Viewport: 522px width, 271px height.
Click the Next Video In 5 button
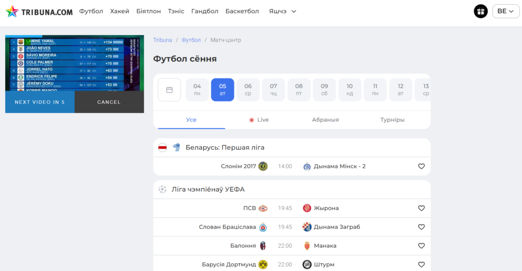pos(40,102)
